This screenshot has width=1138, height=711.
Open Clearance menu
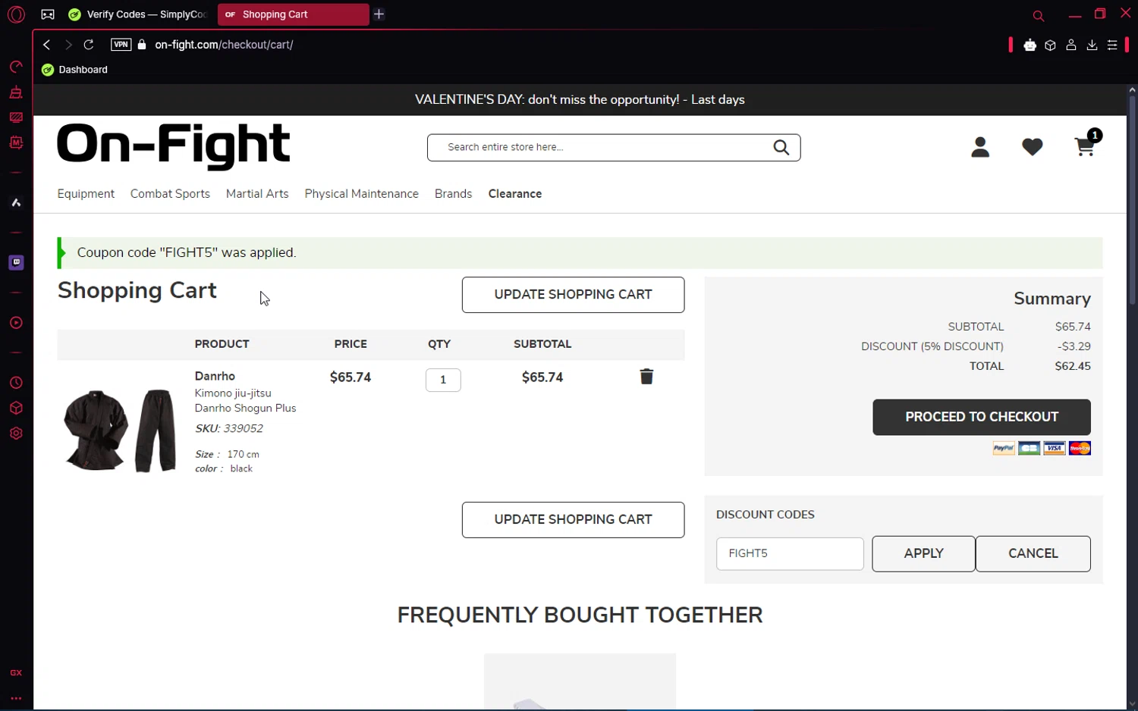pos(515,194)
